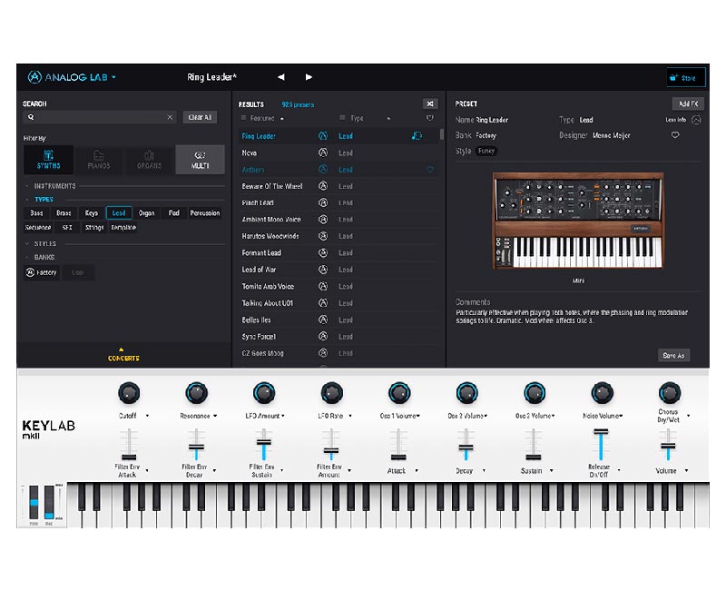Toggle the Percussion type filter
Image resolution: width=726 pixels, height=590 pixels.
pyautogui.click(x=205, y=213)
